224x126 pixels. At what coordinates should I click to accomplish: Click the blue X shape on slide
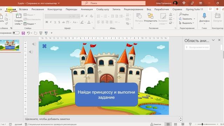44,46
